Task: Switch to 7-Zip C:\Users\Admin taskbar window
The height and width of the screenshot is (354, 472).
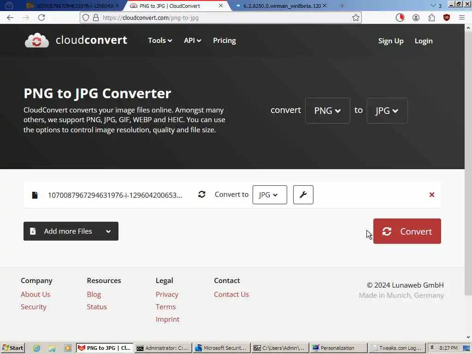Action: tap(280, 348)
